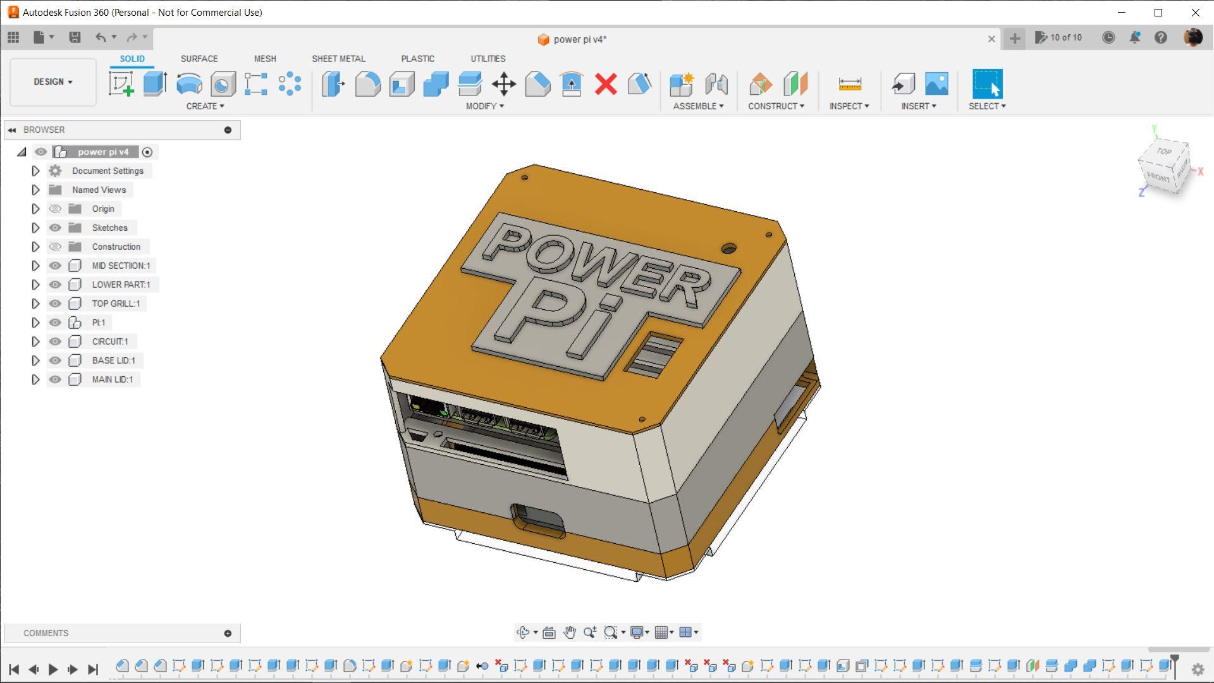
Task: Switch to MESH tab in ribbon
Action: click(x=265, y=58)
